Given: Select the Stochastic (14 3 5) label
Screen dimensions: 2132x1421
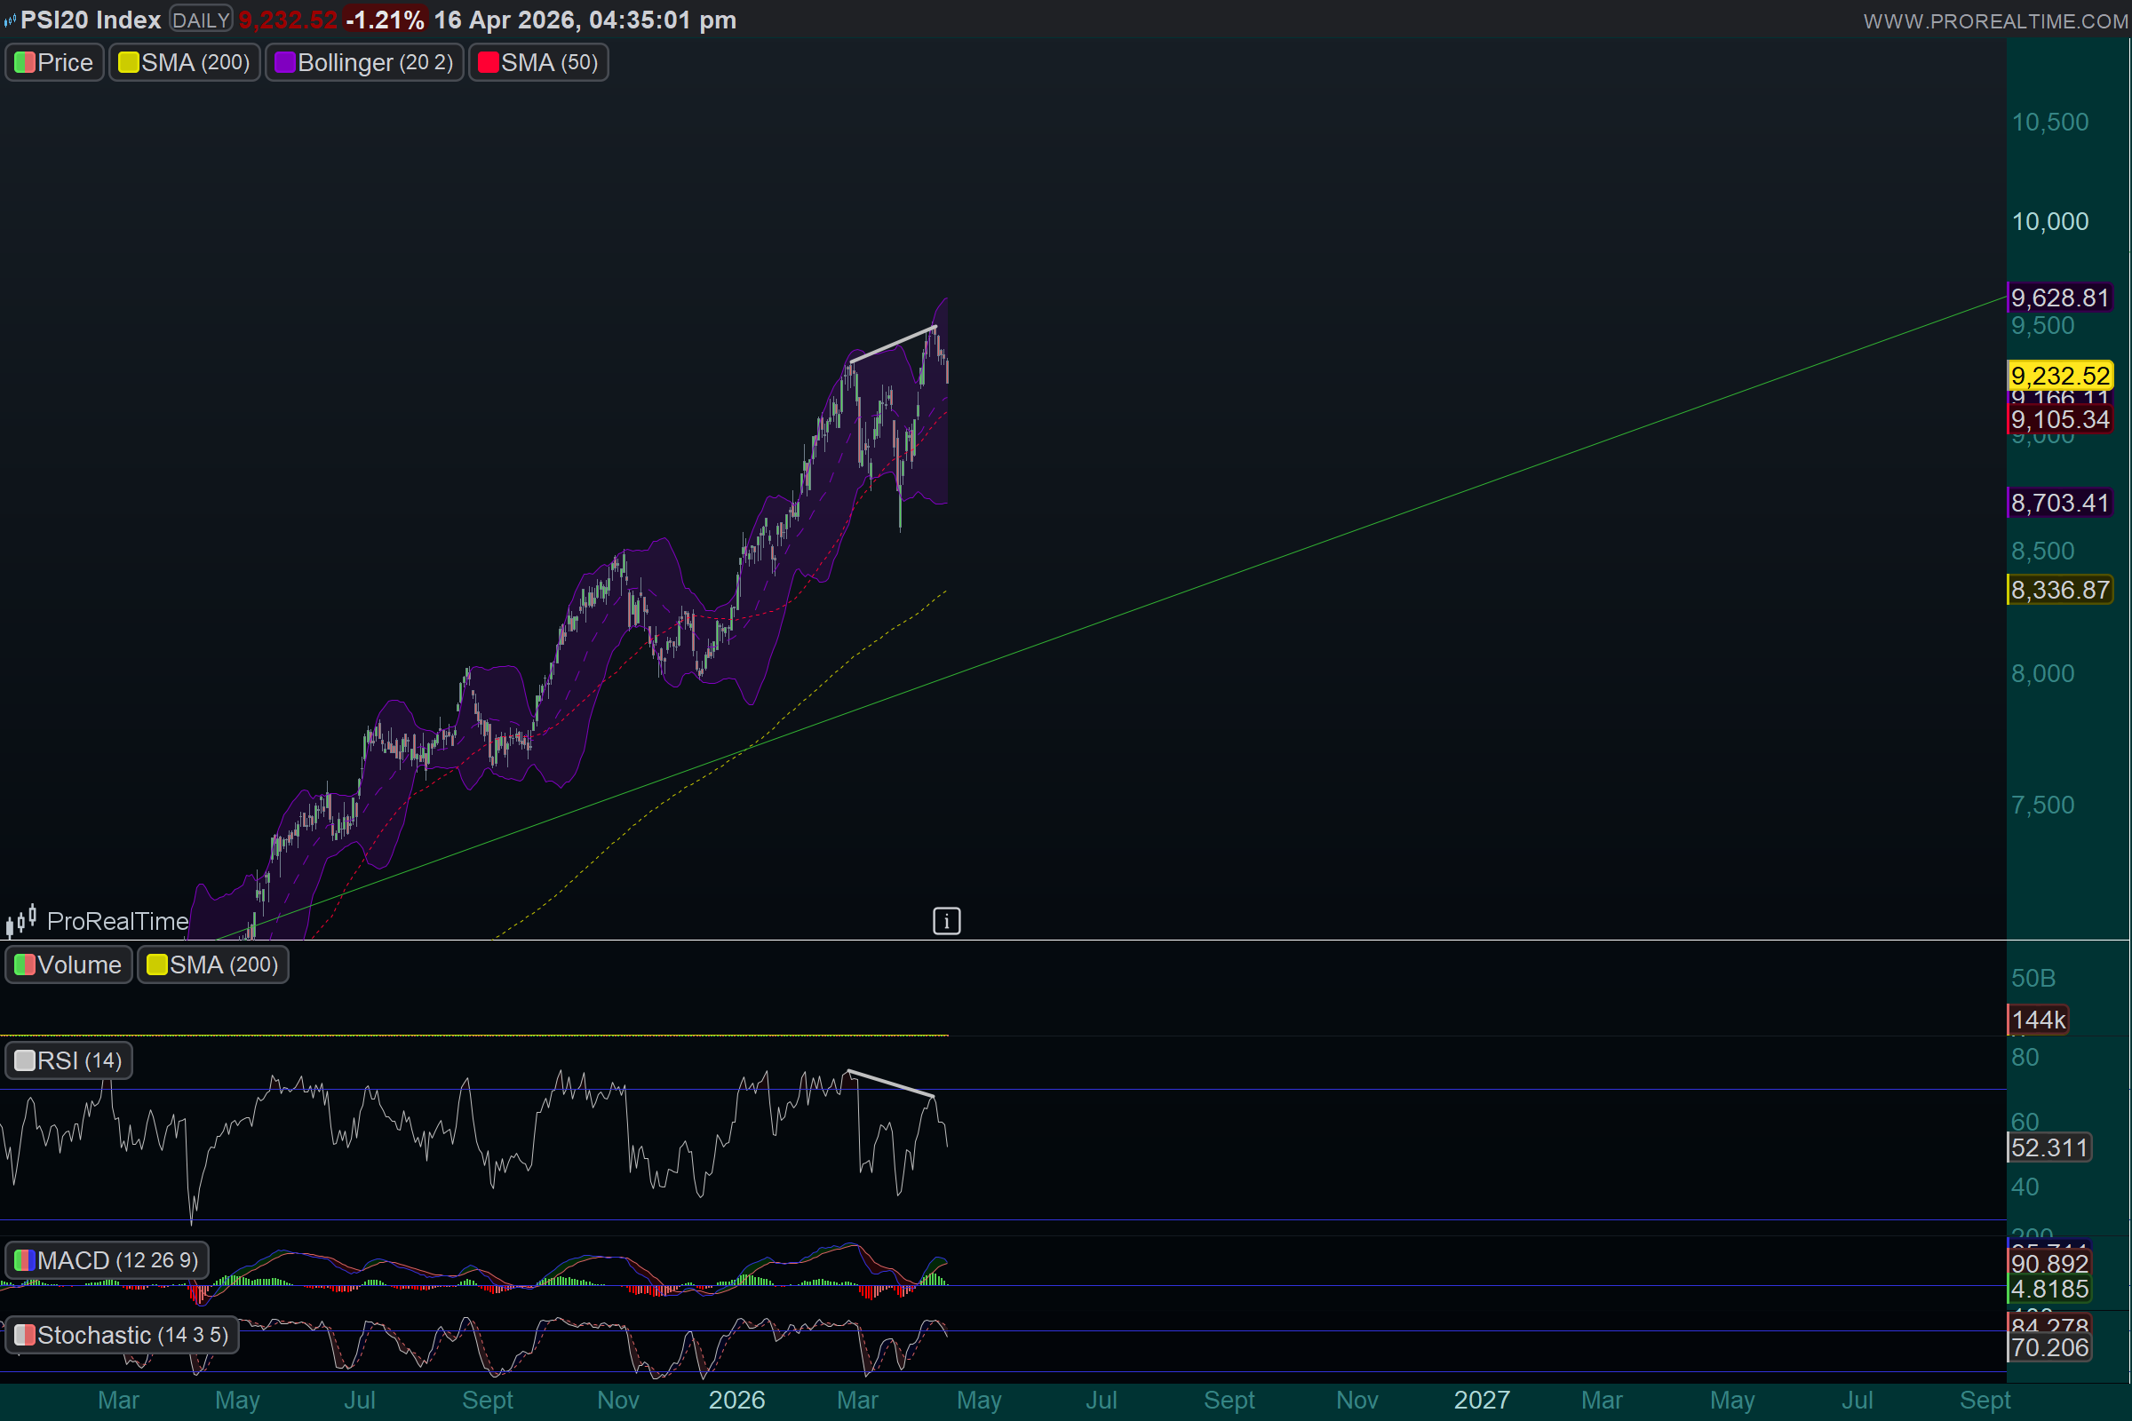Looking at the screenshot, I should pyautogui.click(x=132, y=1336).
